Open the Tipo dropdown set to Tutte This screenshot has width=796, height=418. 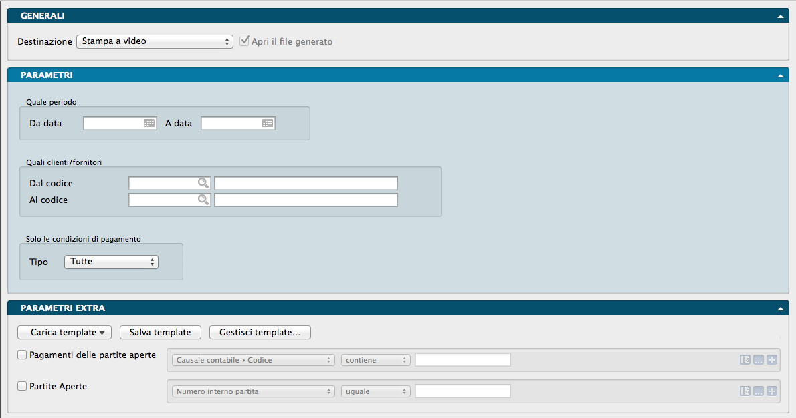coord(111,262)
